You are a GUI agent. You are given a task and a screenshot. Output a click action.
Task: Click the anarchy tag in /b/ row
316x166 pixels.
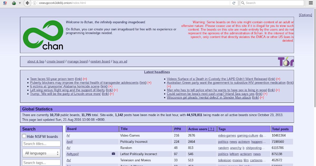[236, 148]
